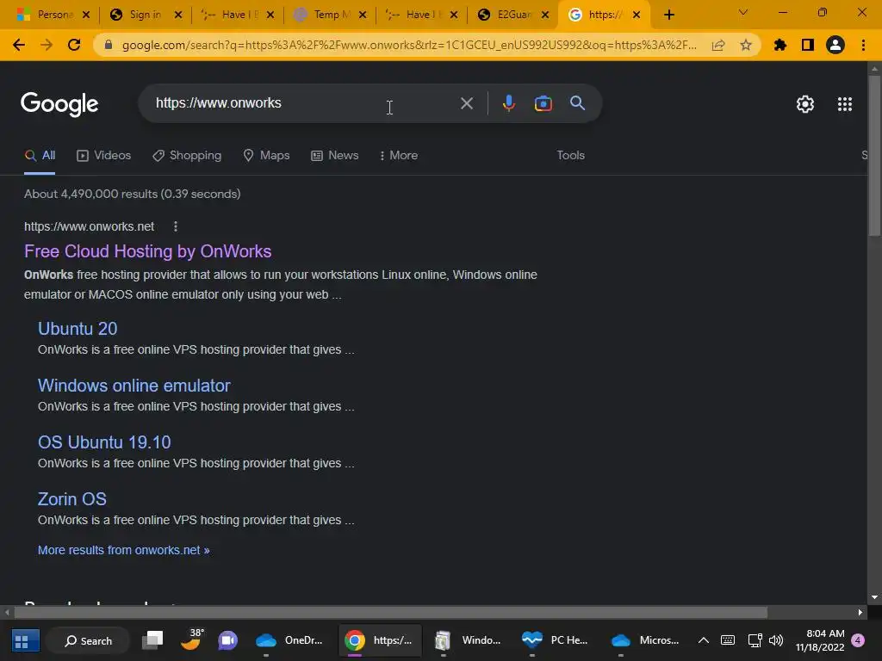Open the taskbar Search box
The width and height of the screenshot is (882, 661).
point(89,640)
